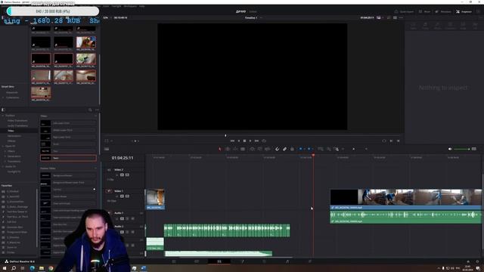Adjust the green volume slider
Viewport: 484px width, 272px height.
point(461,150)
